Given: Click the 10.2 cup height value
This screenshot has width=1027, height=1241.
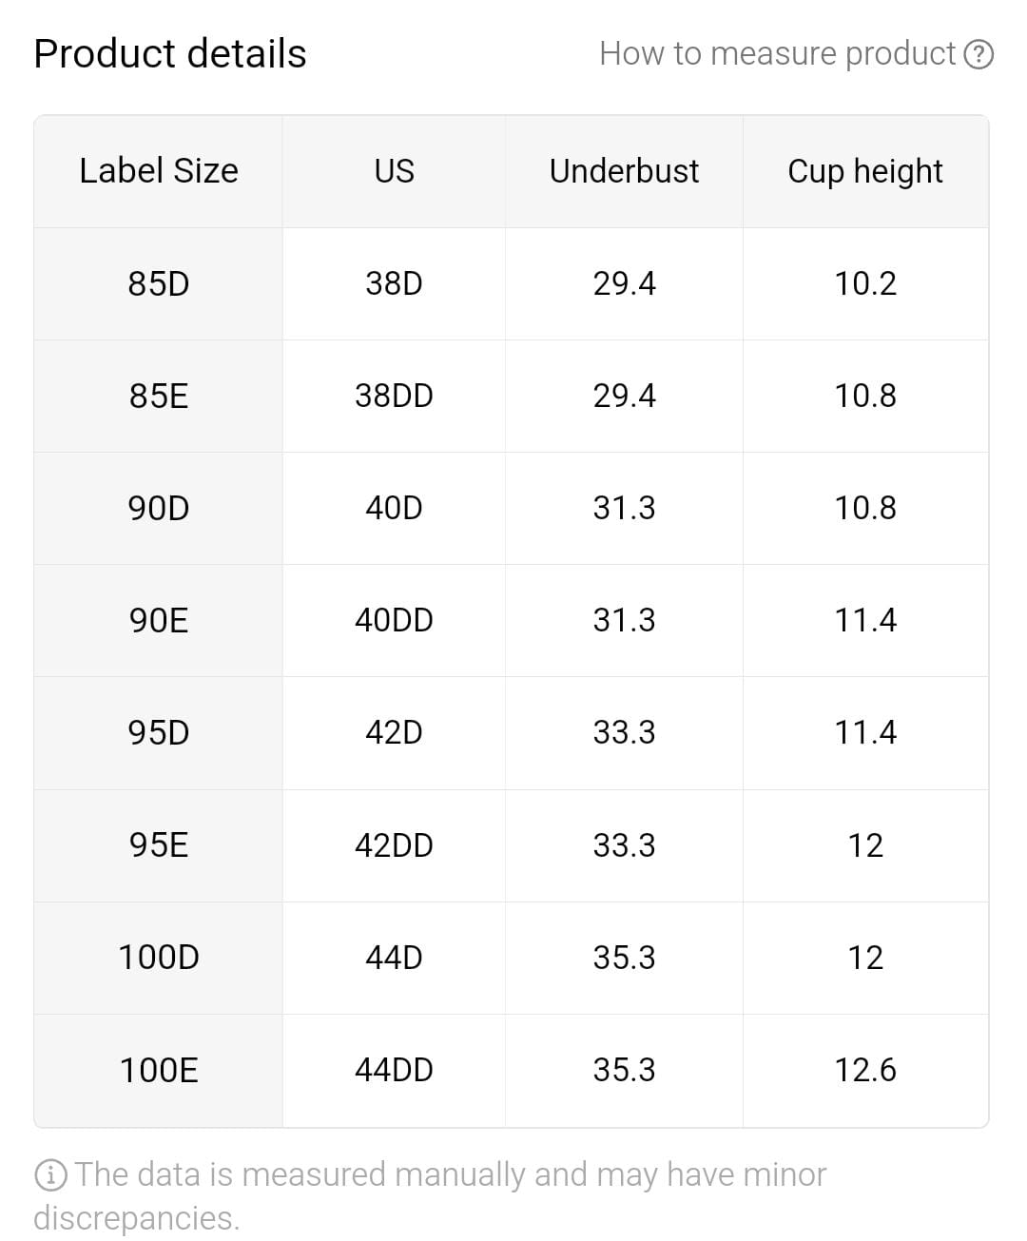Looking at the screenshot, I should [864, 283].
